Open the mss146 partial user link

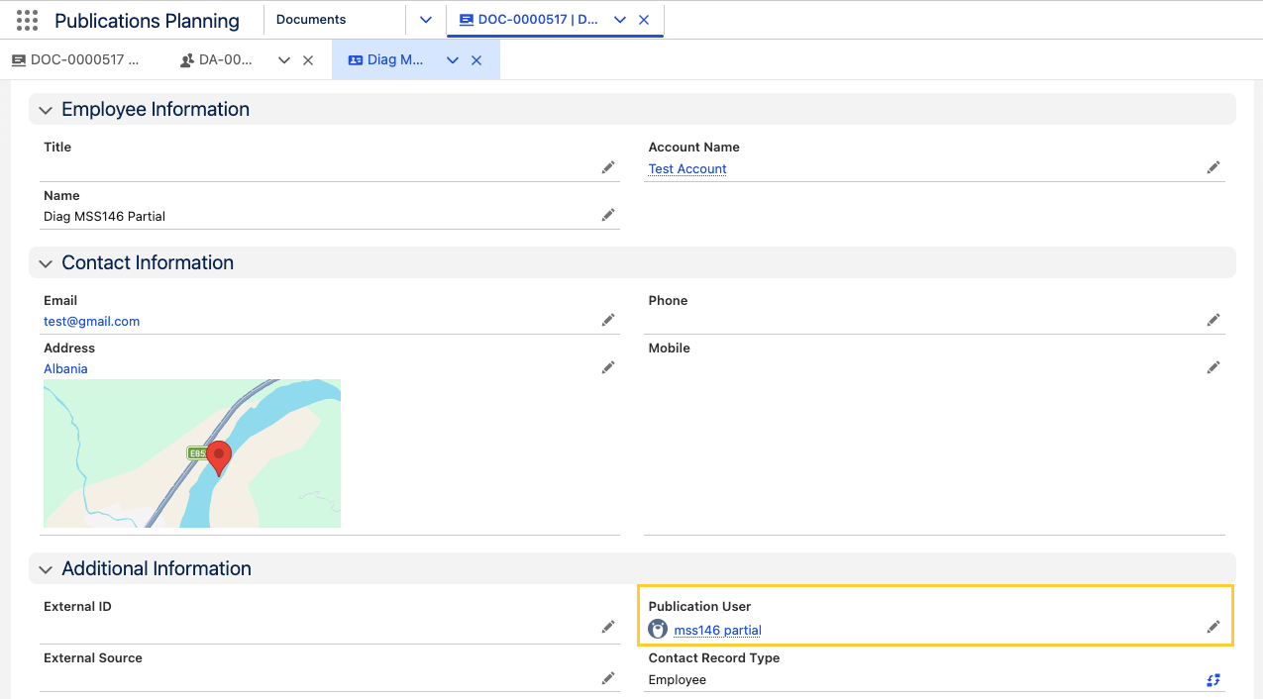tap(717, 631)
